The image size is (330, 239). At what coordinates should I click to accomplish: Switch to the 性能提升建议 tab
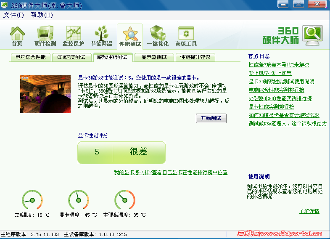tap(195, 57)
